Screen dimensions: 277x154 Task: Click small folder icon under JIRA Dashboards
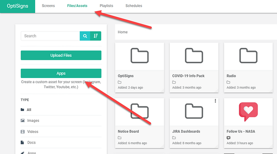tap(174, 138)
